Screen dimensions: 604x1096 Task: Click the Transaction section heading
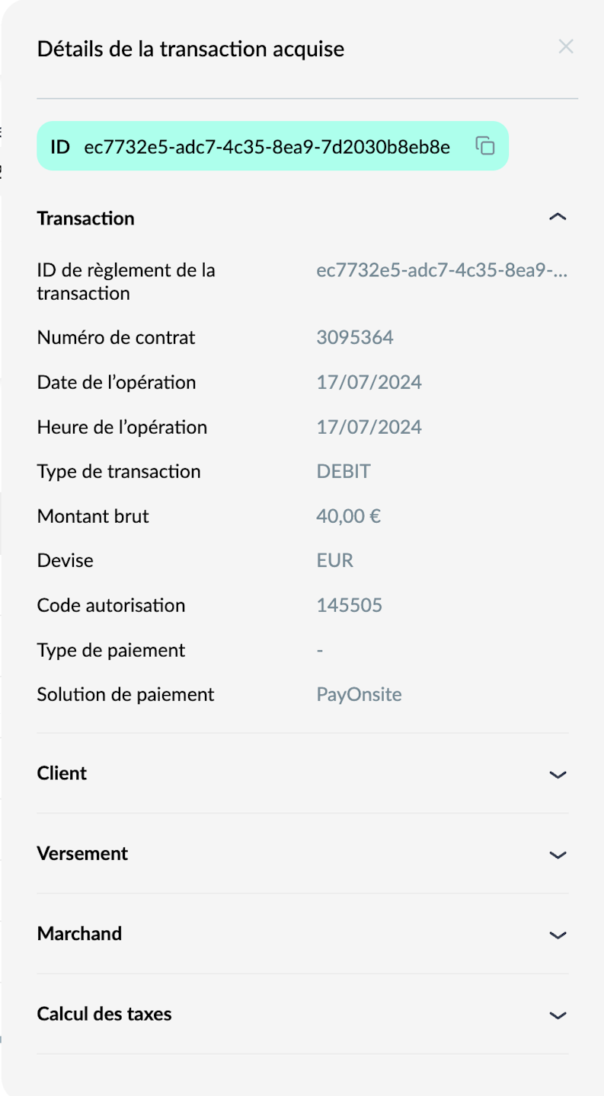[85, 218]
